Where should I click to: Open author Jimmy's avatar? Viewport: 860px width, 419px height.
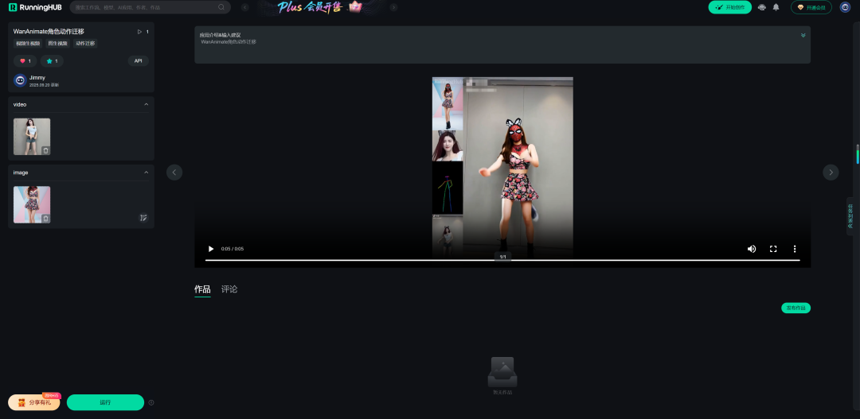[x=20, y=80]
